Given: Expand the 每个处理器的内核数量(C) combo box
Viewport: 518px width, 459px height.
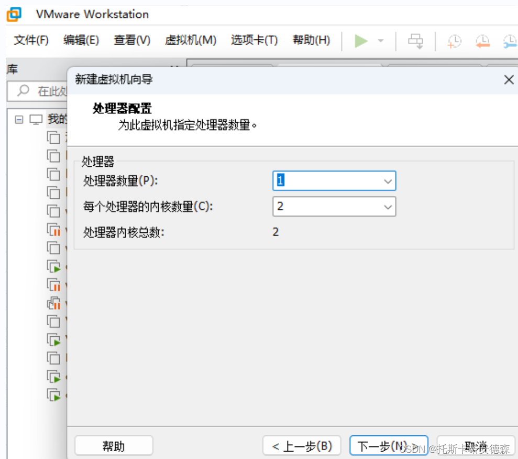Looking at the screenshot, I should [x=388, y=207].
